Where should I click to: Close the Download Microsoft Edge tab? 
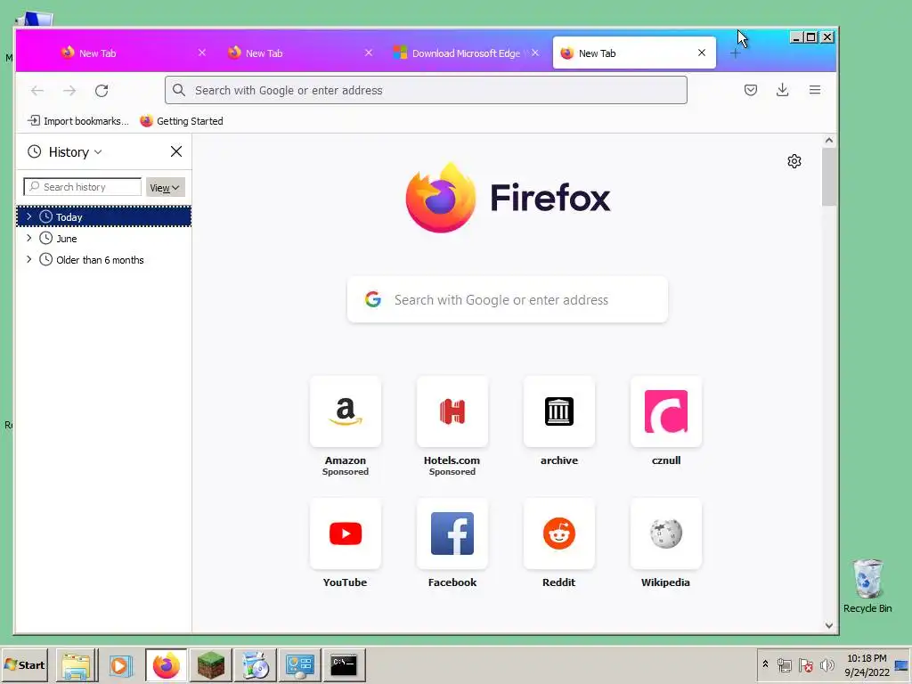(535, 53)
